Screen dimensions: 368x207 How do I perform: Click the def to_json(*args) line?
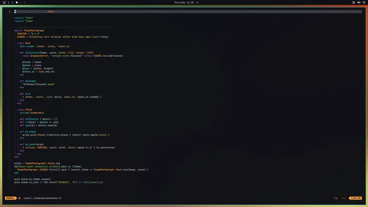[x=32, y=144]
